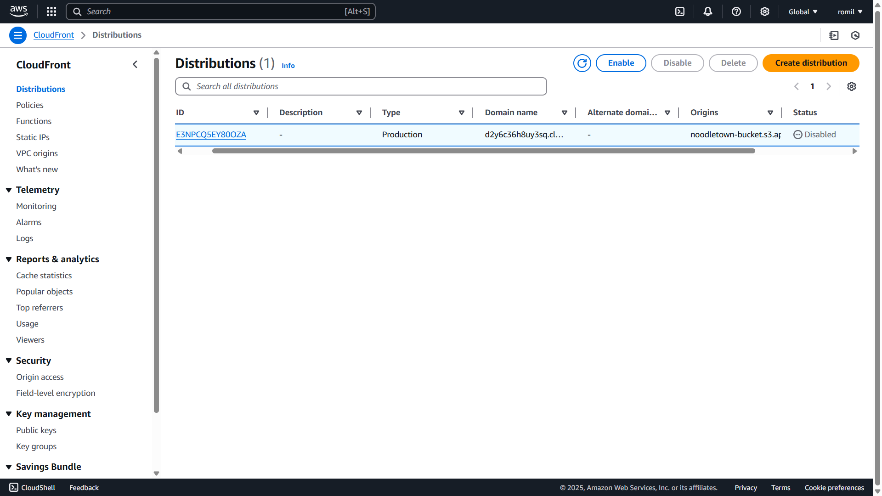Open console settings gear in top bar
Screen dimensions: 882x496
[765, 11]
